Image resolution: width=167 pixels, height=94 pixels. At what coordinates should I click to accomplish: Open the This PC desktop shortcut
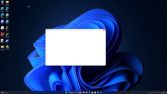click(x=2, y=9)
